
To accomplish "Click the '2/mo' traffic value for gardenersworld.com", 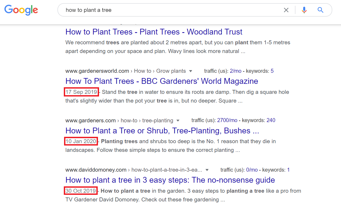I will (x=236, y=71).
